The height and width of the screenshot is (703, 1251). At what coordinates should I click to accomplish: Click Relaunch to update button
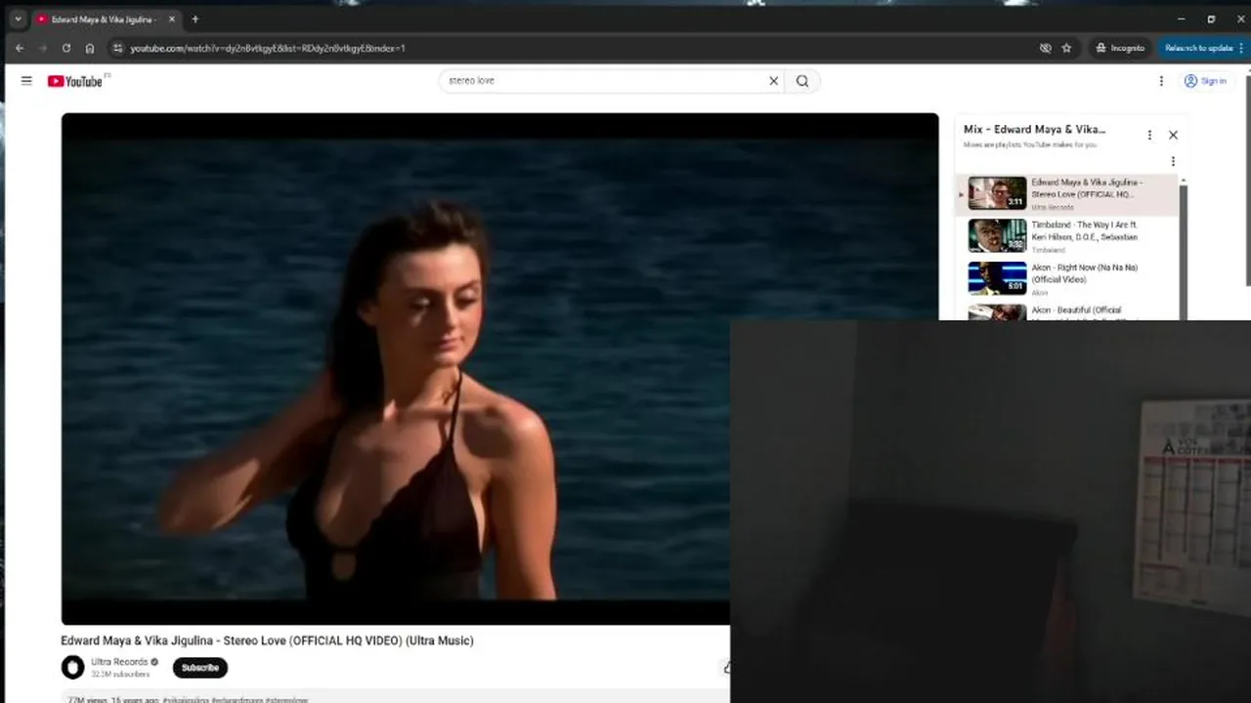1199,48
